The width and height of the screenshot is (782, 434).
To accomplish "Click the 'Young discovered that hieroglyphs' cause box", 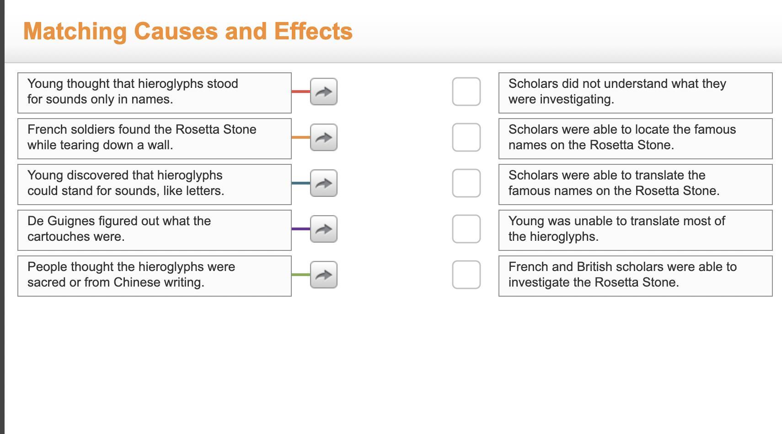I will click(155, 184).
